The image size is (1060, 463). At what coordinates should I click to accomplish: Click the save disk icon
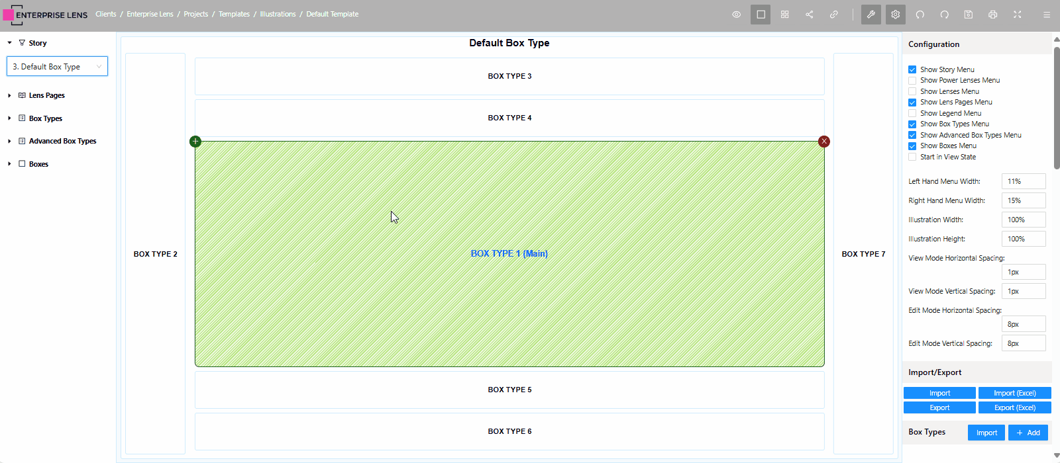point(969,15)
